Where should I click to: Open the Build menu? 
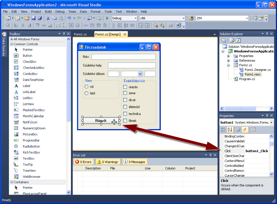coord(48,12)
